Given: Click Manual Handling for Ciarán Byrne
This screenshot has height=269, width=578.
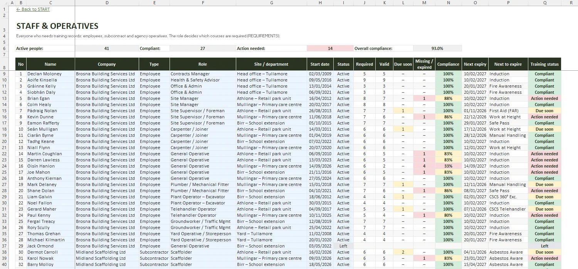Looking at the screenshot, I should 508,135.
